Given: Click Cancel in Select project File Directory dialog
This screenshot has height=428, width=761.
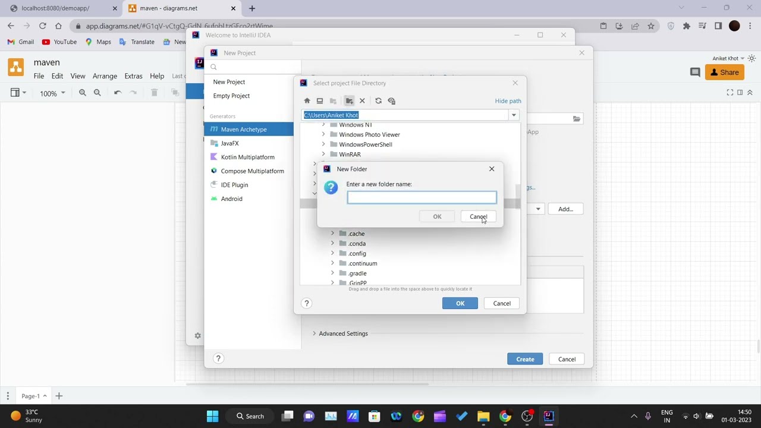Looking at the screenshot, I should pyautogui.click(x=502, y=303).
